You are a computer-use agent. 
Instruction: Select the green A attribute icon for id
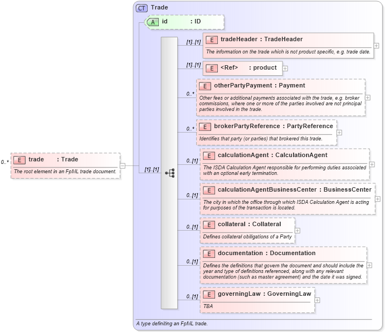pyautogui.click(x=153, y=22)
